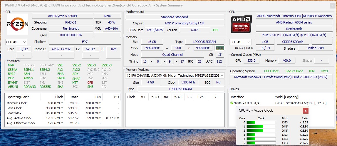Click the Secure Boot status indicator
The height and width of the screenshot is (146, 337).
294,71
